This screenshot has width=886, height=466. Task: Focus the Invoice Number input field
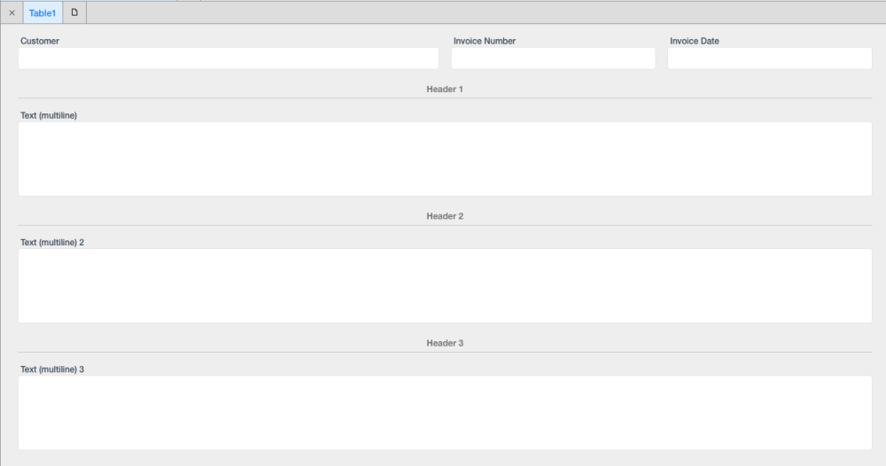553,58
